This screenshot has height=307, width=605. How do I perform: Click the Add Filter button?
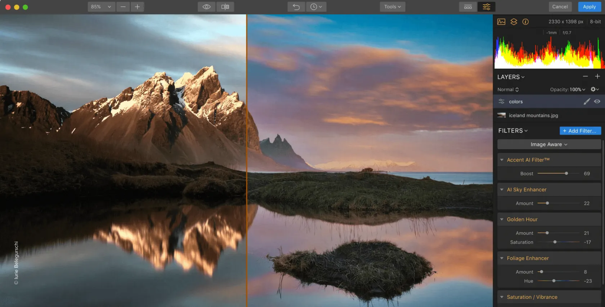[x=580, y=131]
